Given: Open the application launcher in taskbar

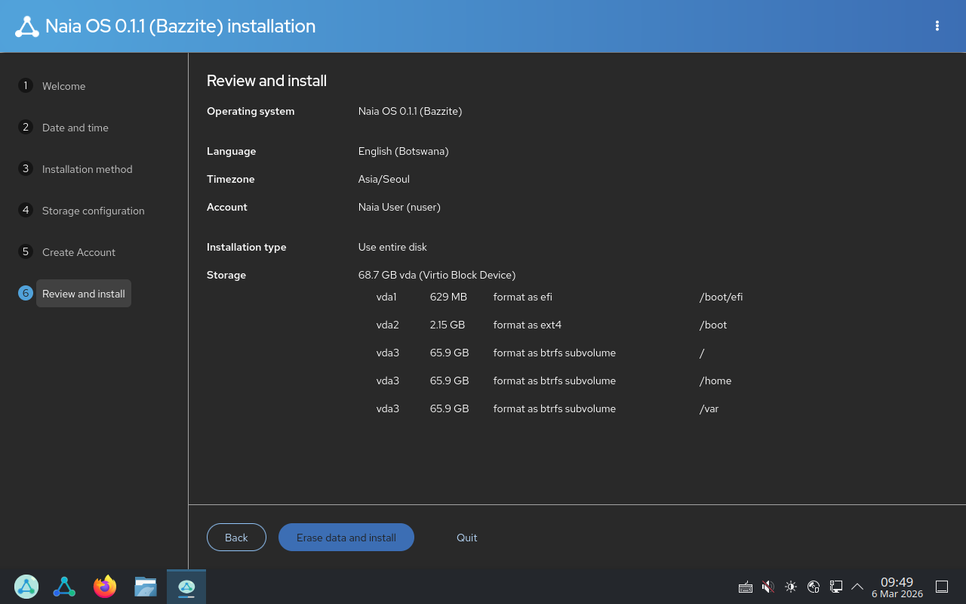Looking at the screenshot, I should (x=26, y=587).
